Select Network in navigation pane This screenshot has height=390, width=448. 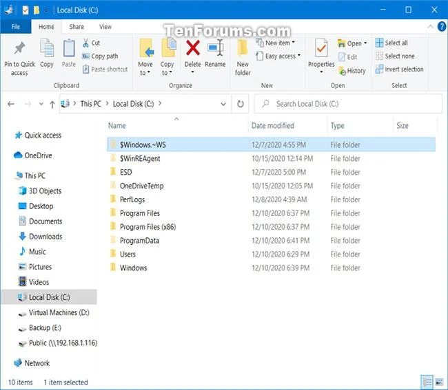pos(32,363)
